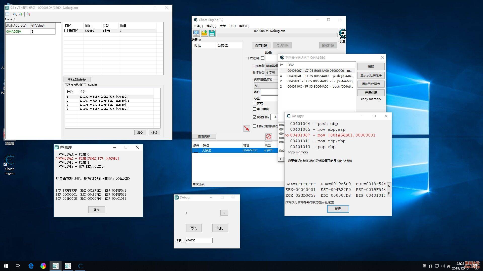Click the window icon in the CE+VEH toolbar

(x=7, y=14)
